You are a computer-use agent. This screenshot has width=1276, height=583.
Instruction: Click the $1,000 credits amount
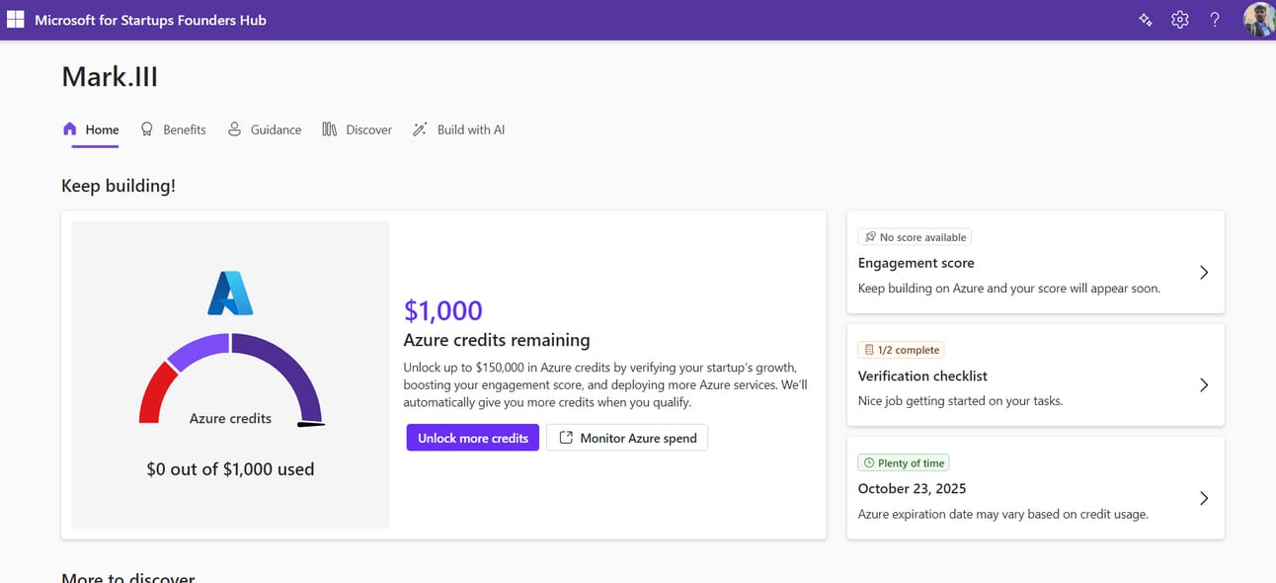pyautogui.click(x=443, y=310)
